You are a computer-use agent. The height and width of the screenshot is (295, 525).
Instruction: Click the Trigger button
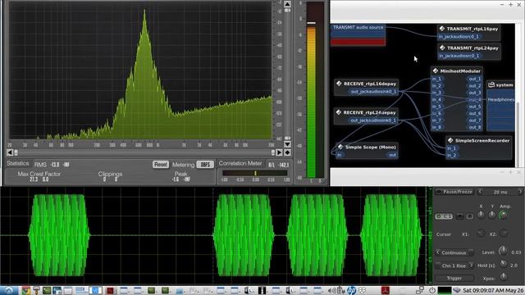coord(454,278)
